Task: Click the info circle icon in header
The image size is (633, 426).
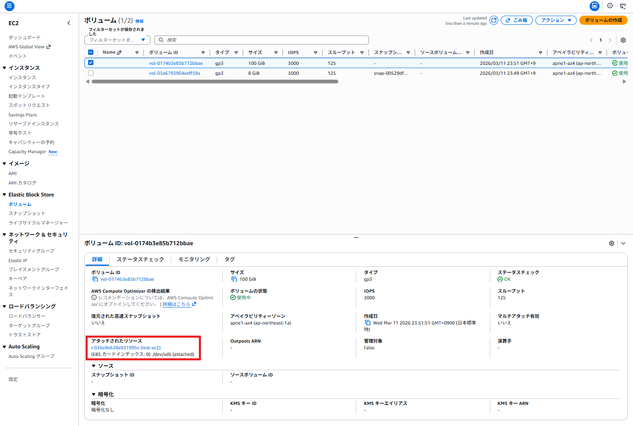Action: click(x=610, y=6)
